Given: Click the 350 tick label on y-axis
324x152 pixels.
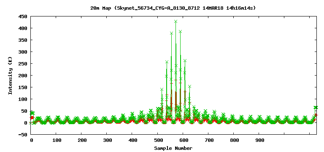Looking at the screenshot, I should pyautogui.click(x=23, y=40).
